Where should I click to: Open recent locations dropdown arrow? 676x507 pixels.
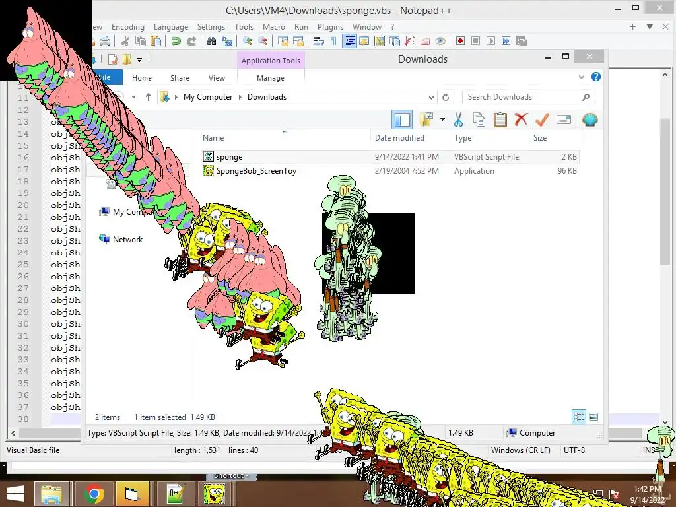click(133, 97)
